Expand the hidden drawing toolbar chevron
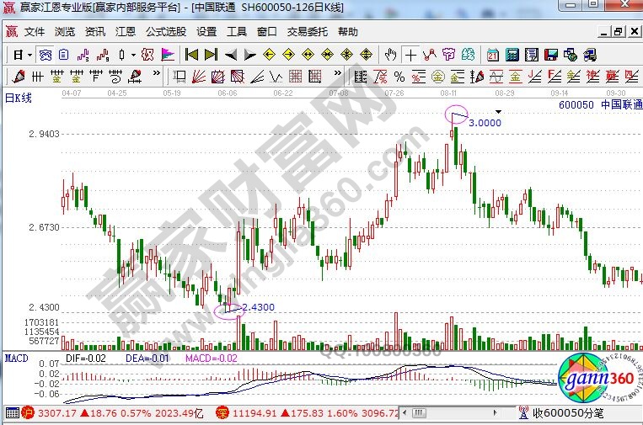The height and width of the screenshot is (425, 643). (x=156, y=77)
